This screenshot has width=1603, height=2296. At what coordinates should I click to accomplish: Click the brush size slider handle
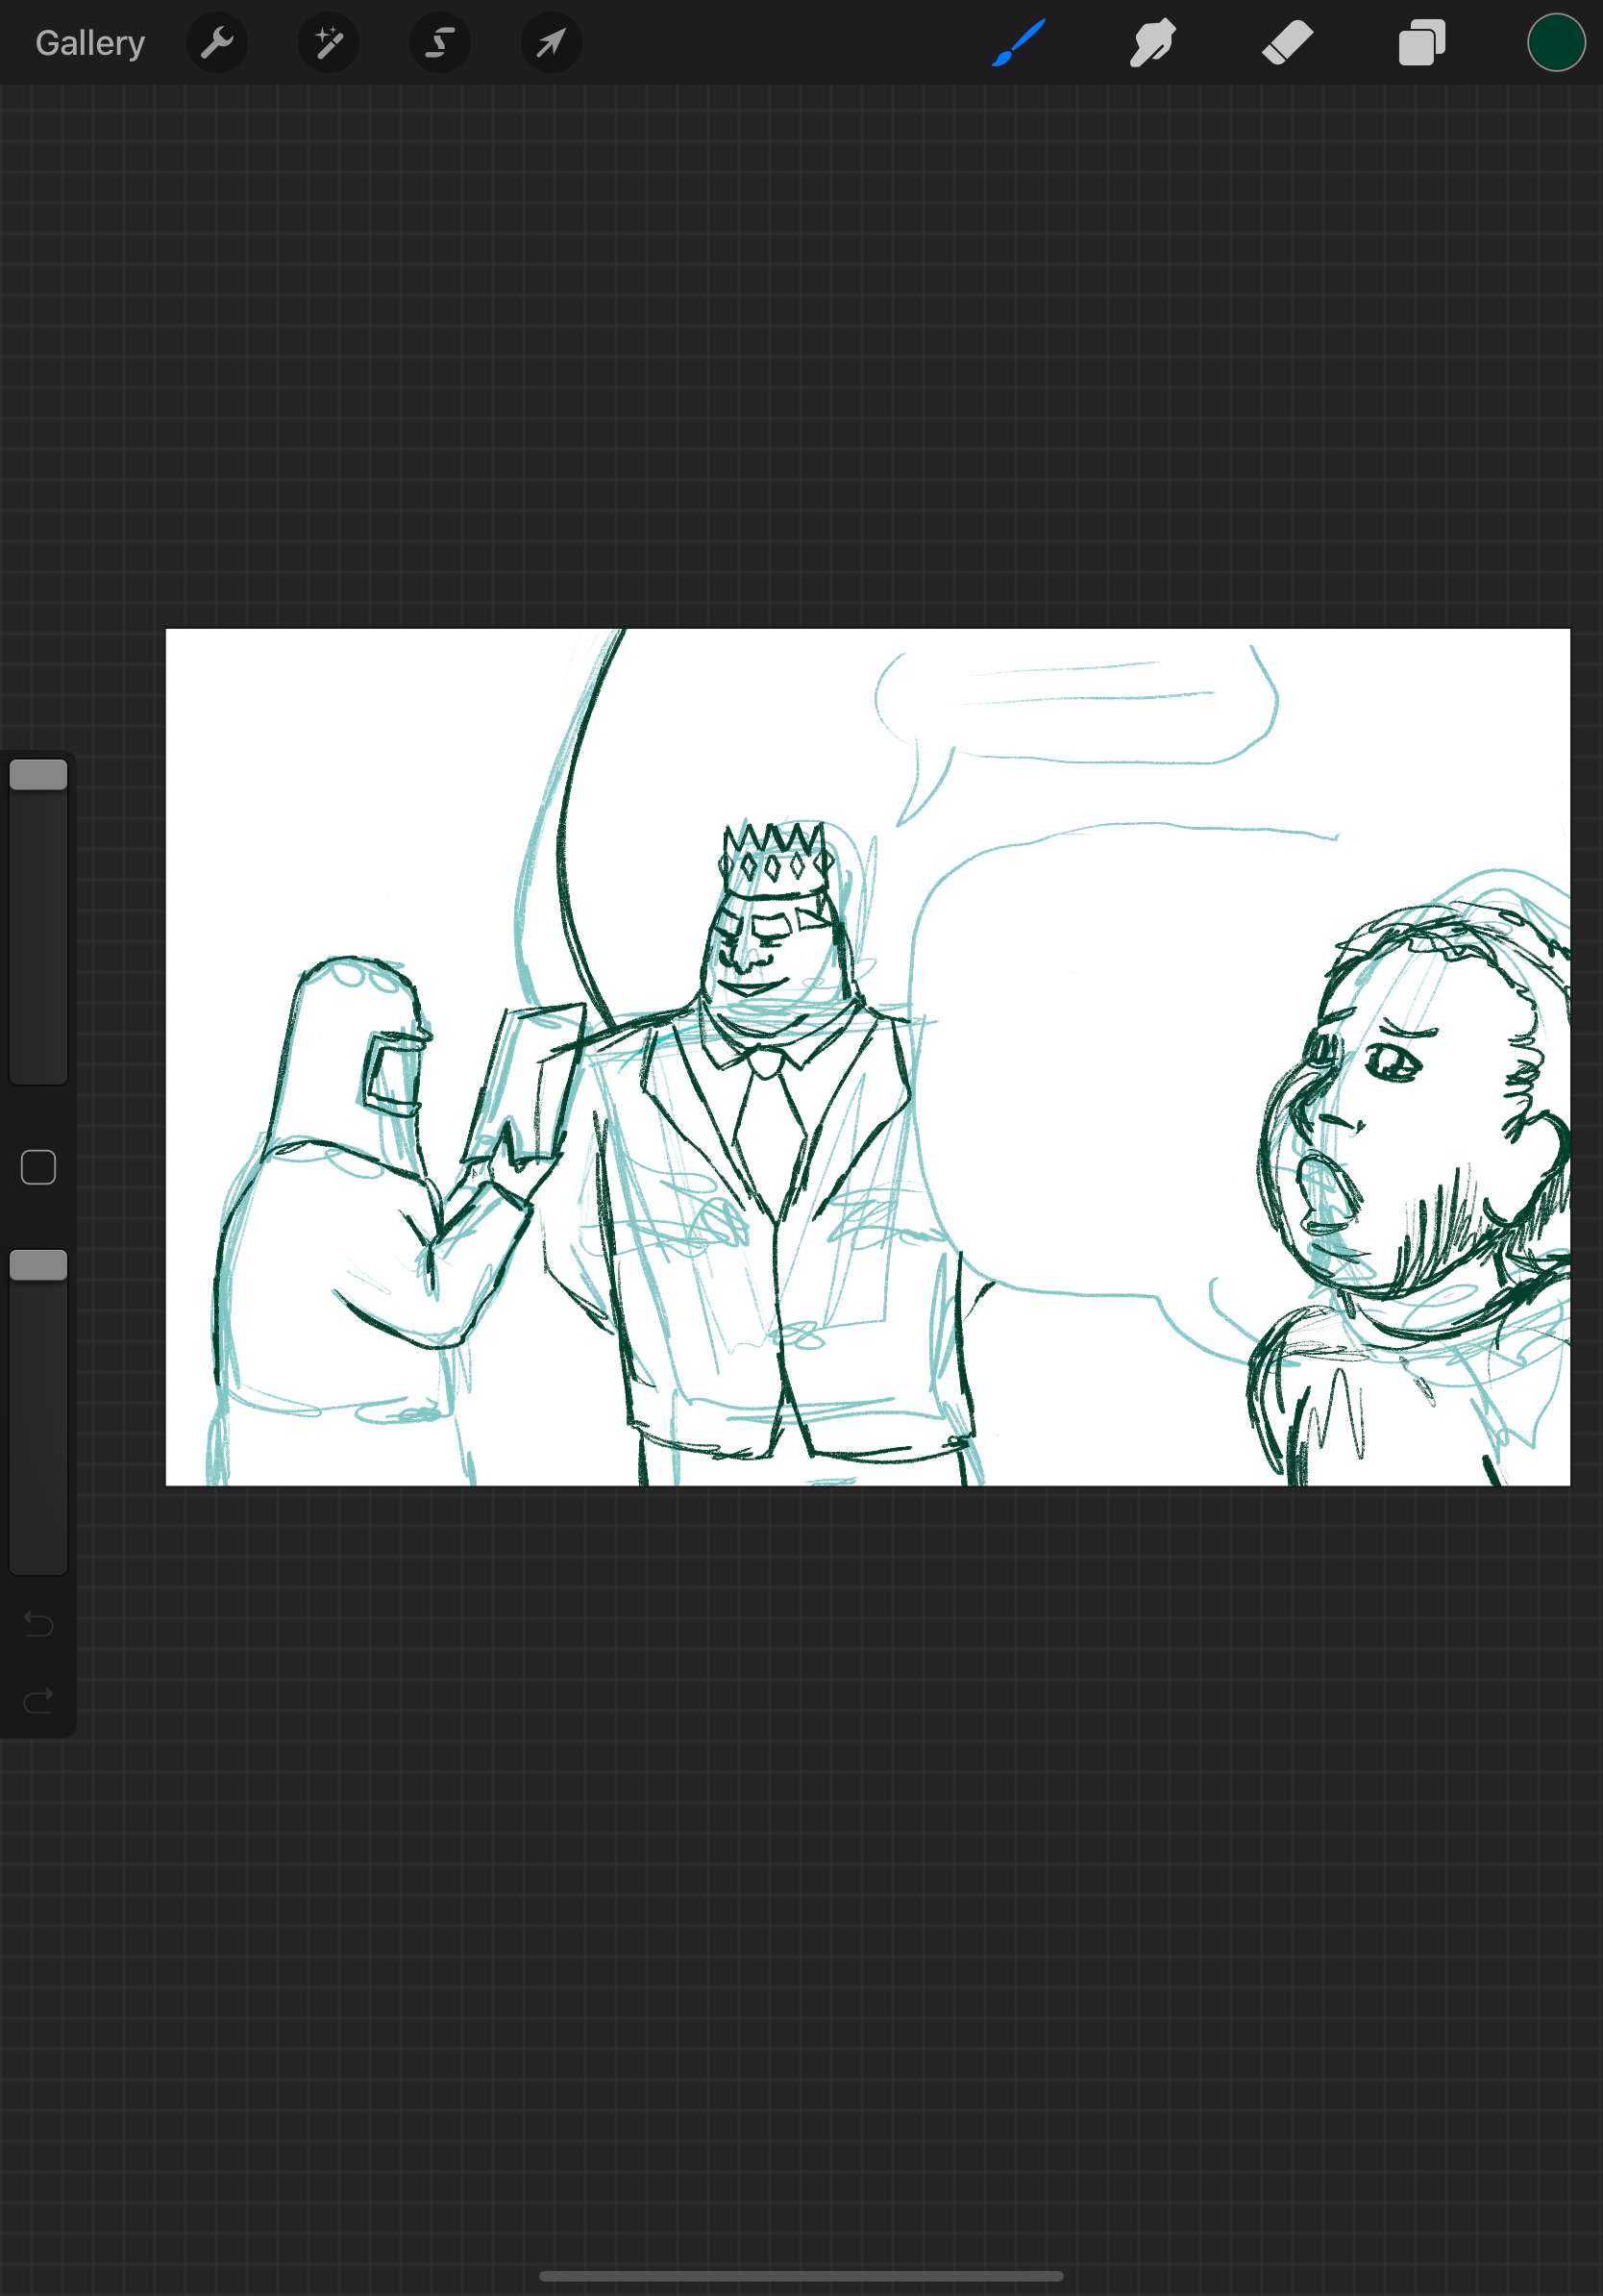(38, 775)
